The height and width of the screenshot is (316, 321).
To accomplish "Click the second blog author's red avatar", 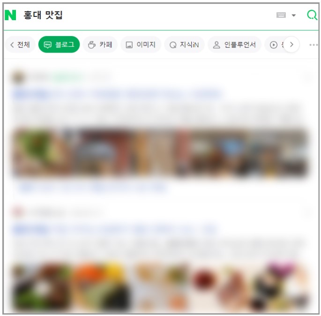I will [18, 212].
